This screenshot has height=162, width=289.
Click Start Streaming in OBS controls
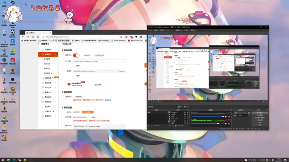coord(260,112)
